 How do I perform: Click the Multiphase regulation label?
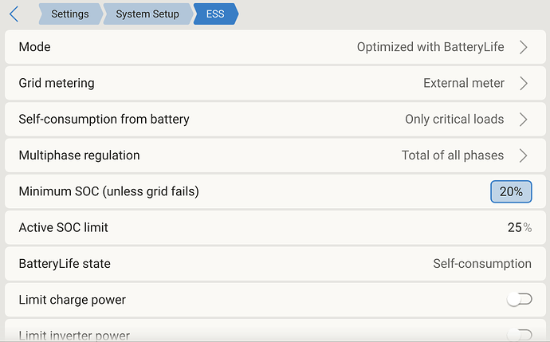click(x=79, y=155)
